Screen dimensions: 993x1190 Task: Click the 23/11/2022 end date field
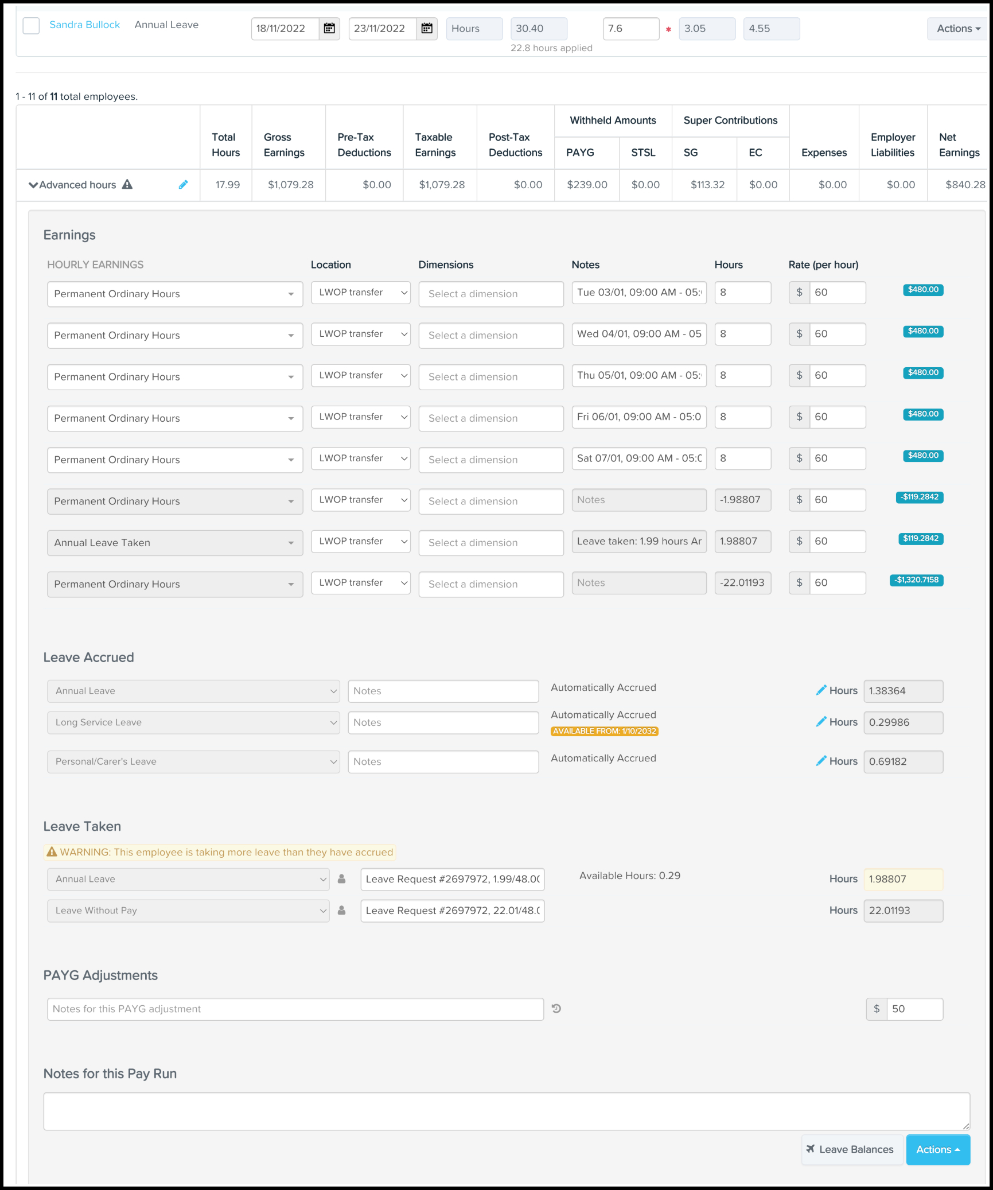[383, 29]
